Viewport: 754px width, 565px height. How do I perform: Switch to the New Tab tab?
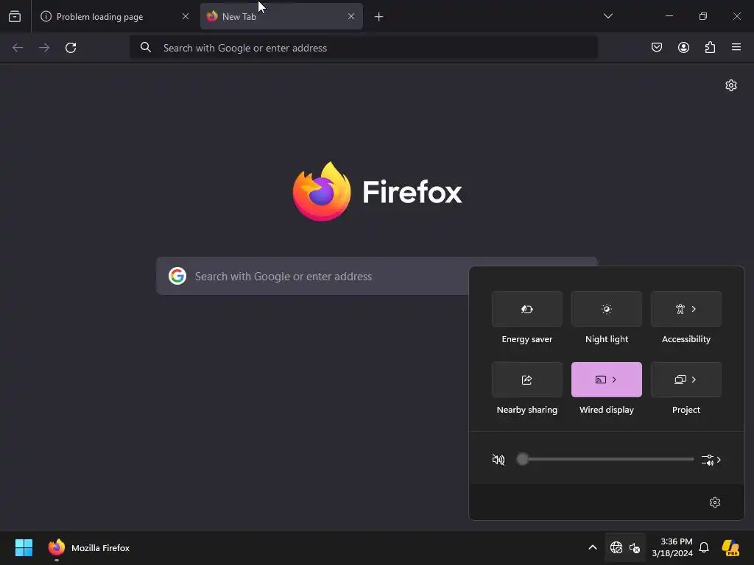click(x=281, y=16)
